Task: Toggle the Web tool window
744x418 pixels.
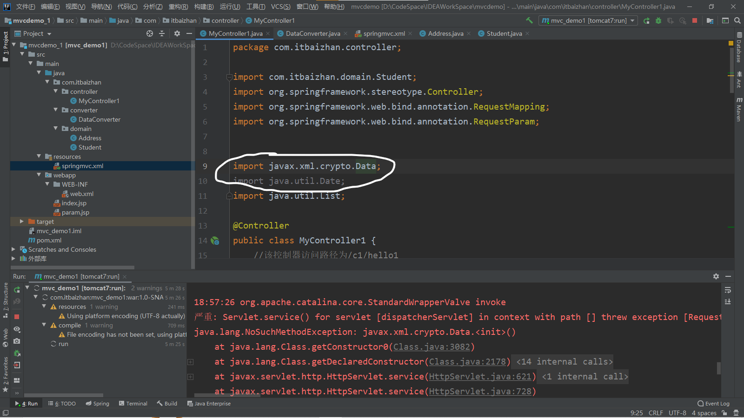Action: (5, 338)
